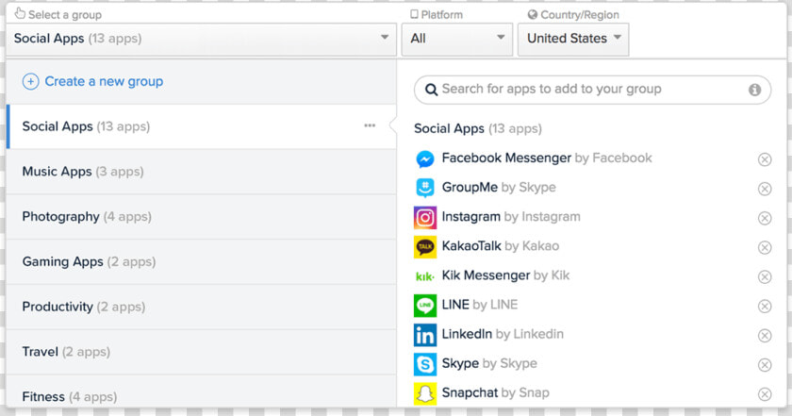The image size is (792, 416).
Task: Select the Fitness group
Action: coord(201,391)
